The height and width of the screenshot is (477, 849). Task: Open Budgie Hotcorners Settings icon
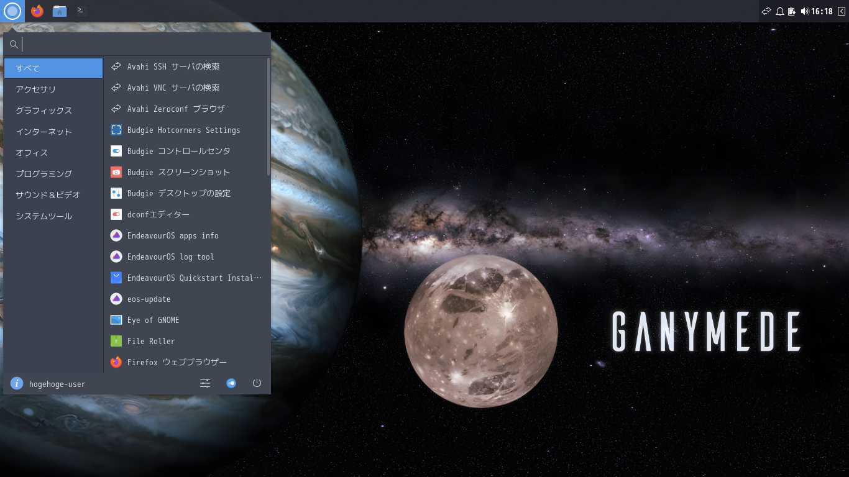coord(116,130)
